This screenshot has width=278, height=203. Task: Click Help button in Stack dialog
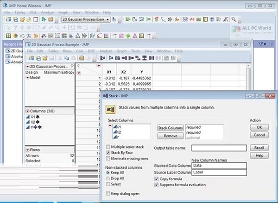click(x=259, y=155)
